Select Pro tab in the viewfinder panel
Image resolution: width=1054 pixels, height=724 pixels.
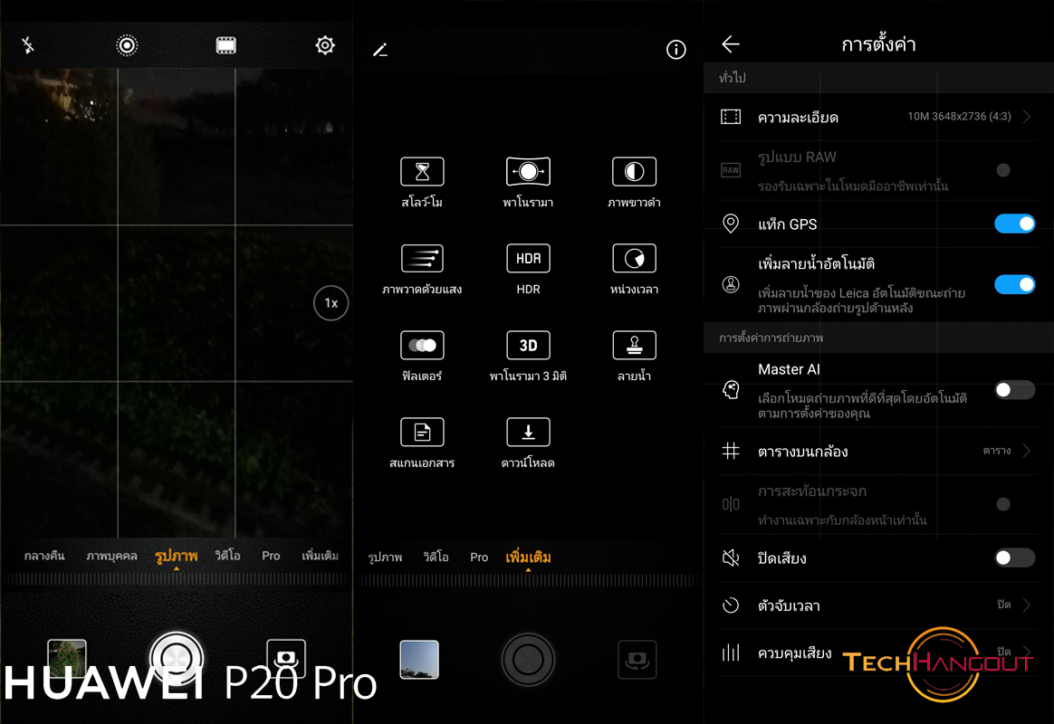coord(271,556)
